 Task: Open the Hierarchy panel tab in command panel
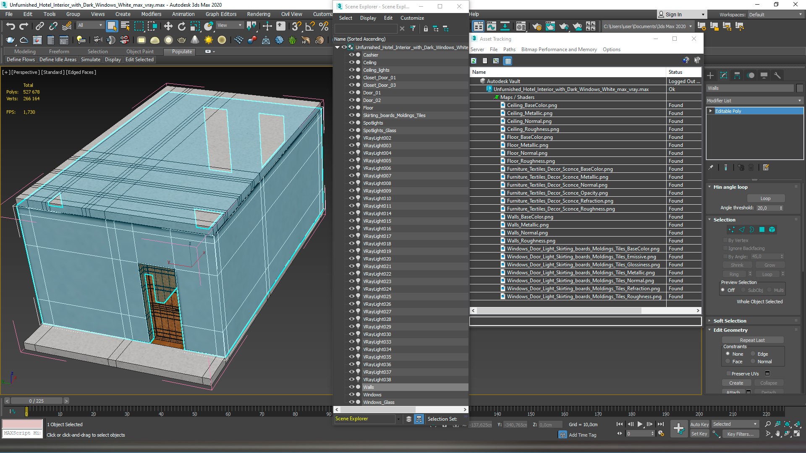point(737,75)
